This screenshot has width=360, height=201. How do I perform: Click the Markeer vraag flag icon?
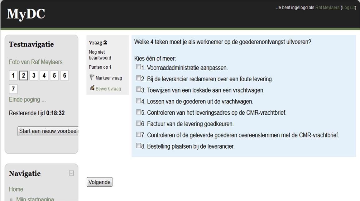(x=92, y=77)
